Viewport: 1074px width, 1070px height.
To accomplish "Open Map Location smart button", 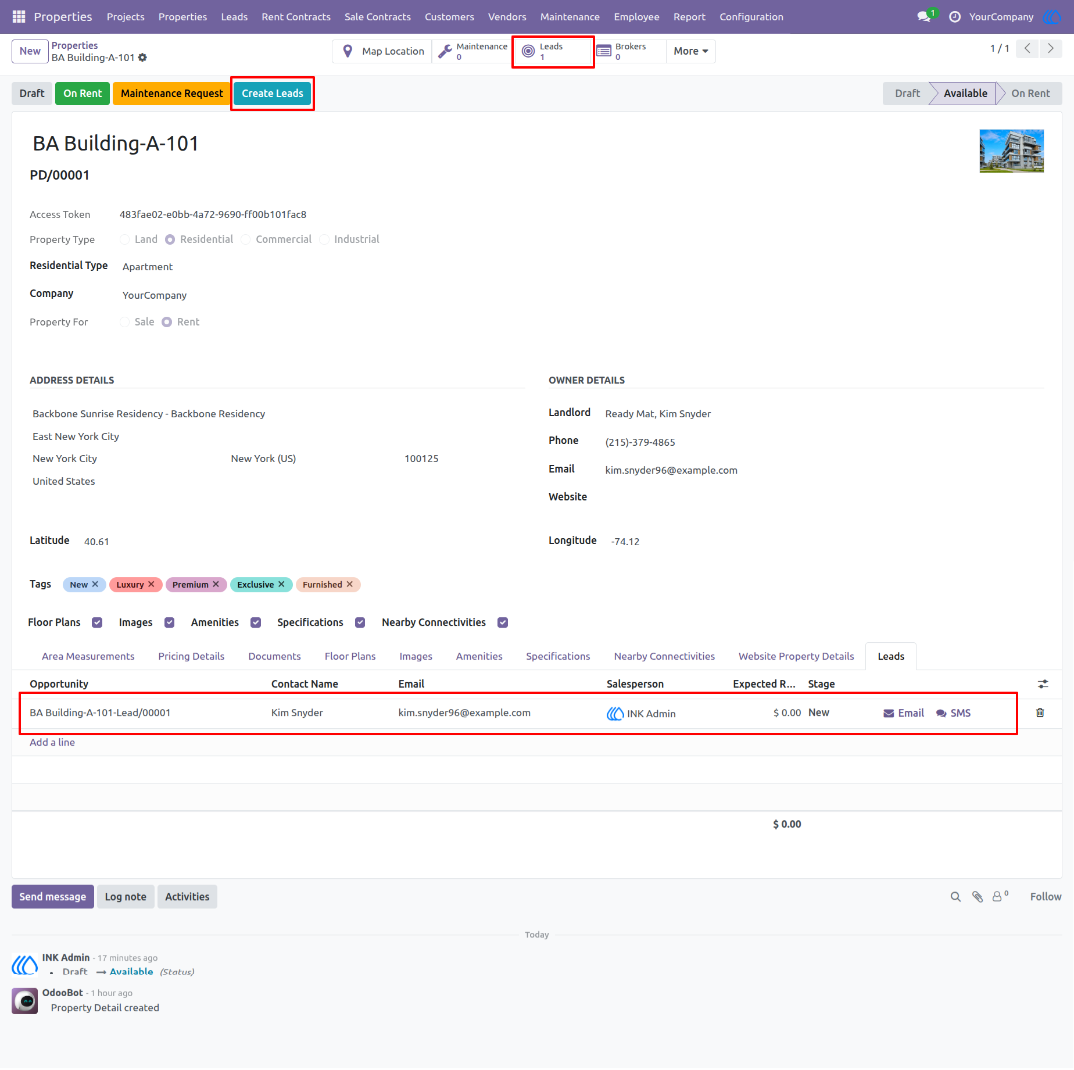I will coord(382,51).
